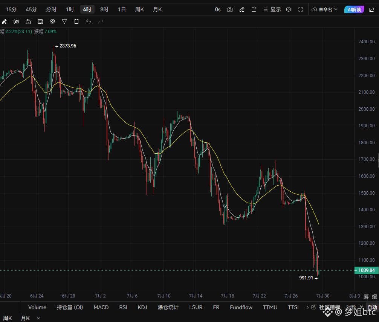The width and height of the screenshot is (379, 322).
Task: Click the 2000.00 price axis label
Action: tap(367, 109)
